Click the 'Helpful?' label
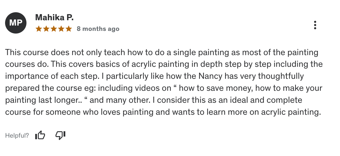 17,136
